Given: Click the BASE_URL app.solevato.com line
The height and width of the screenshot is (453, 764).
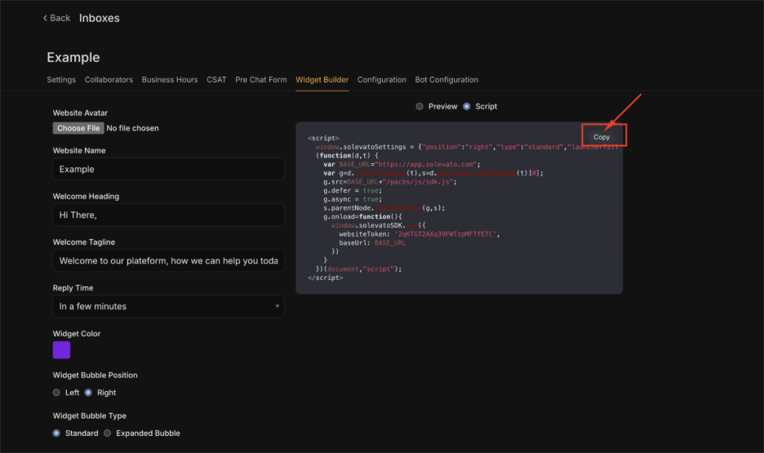Looking at the screenshot, I should pos(402,165).
